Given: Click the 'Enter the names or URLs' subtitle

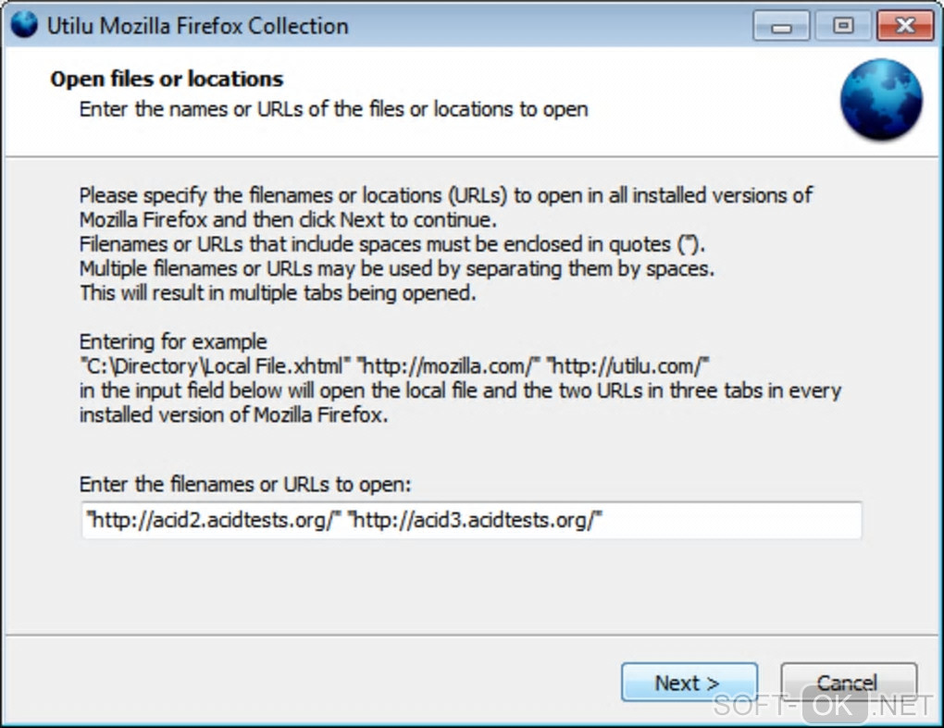Looking at the screenshot, I should pos(333,109).
